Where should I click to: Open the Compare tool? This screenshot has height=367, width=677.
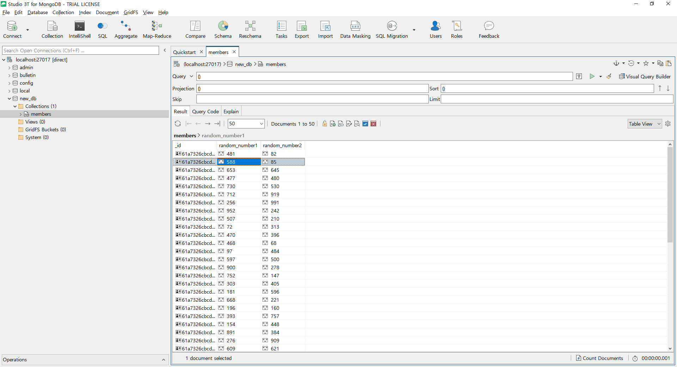coord(195,30)
